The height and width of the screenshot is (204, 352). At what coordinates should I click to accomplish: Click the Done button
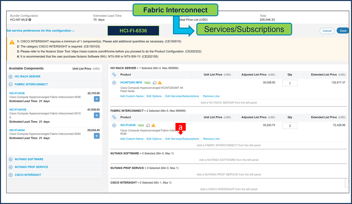click(343, 31)
